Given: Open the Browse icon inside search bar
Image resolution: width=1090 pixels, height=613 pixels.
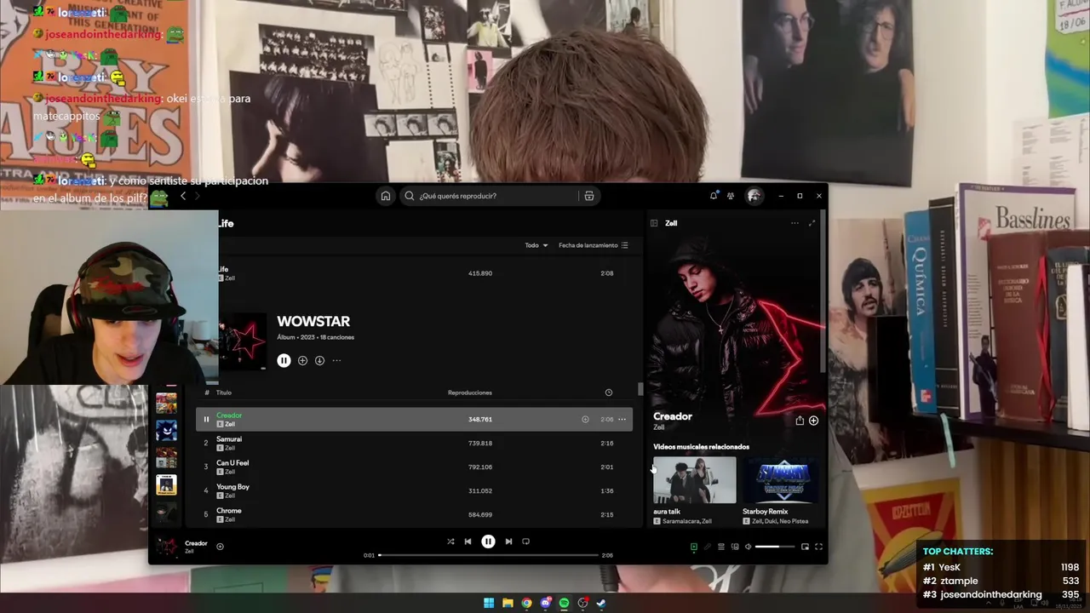Looking at the screenshot, I should tap(588, 196).
